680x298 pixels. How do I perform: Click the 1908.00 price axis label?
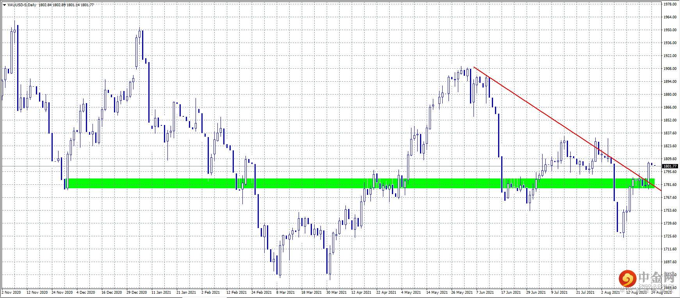pos(670,69)
